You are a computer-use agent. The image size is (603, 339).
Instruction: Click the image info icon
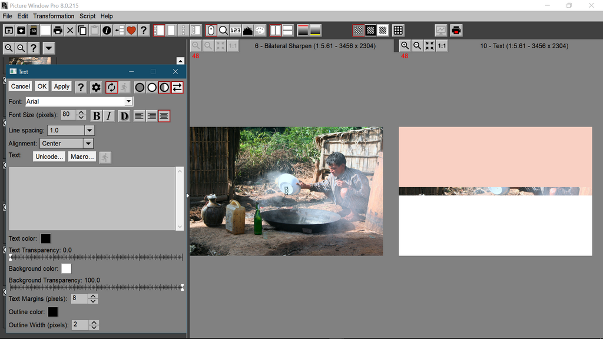(107, 31)
